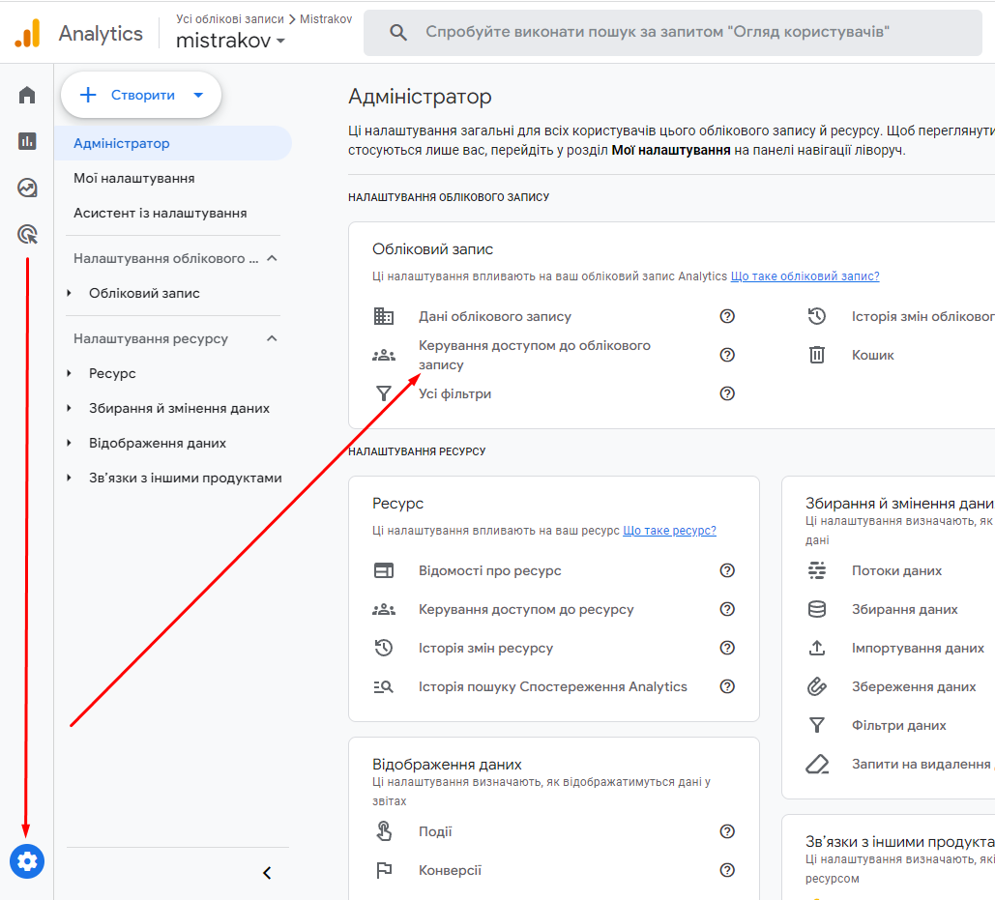Click help icon beside Усі фільтри
Screen dimensions: 995x900
click(x=727, y=393)
